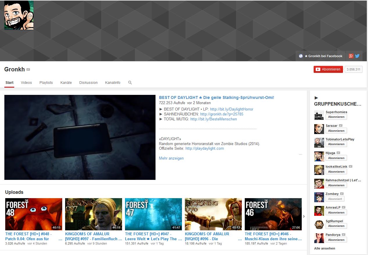The height and width of the screenshot is (255, 368).
Task: Click the SgtRumpel monkey avatar
Action: coord(319,224)
